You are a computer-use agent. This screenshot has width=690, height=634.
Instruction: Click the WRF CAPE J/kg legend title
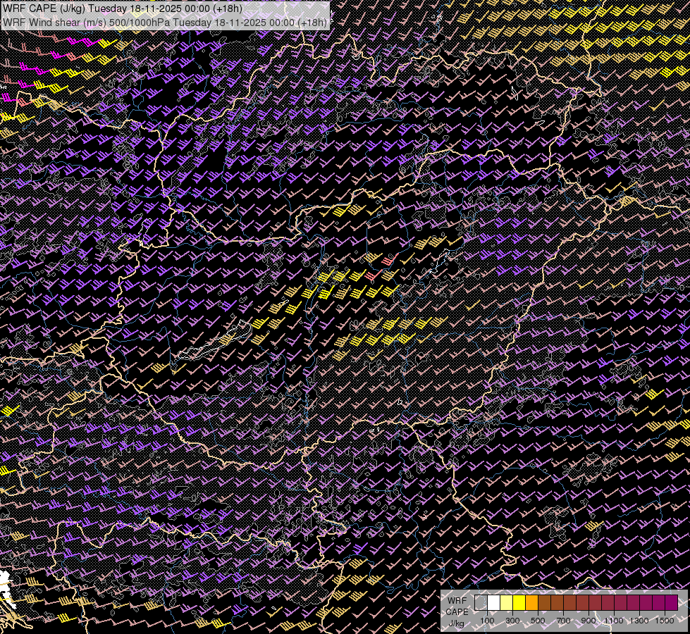(x=457, y=611)
